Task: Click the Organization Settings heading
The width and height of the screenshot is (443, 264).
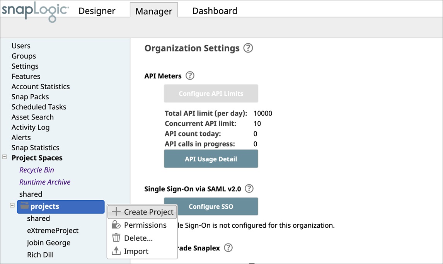Action: 192,48
